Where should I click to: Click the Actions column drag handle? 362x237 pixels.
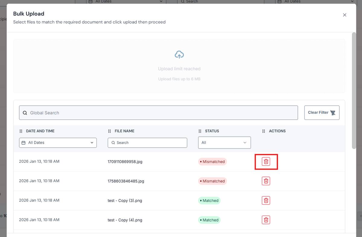pos(264,131)
